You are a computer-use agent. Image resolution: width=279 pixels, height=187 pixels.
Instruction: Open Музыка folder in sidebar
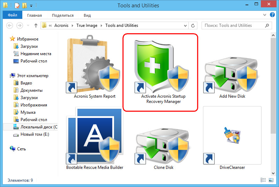point(28,112)
